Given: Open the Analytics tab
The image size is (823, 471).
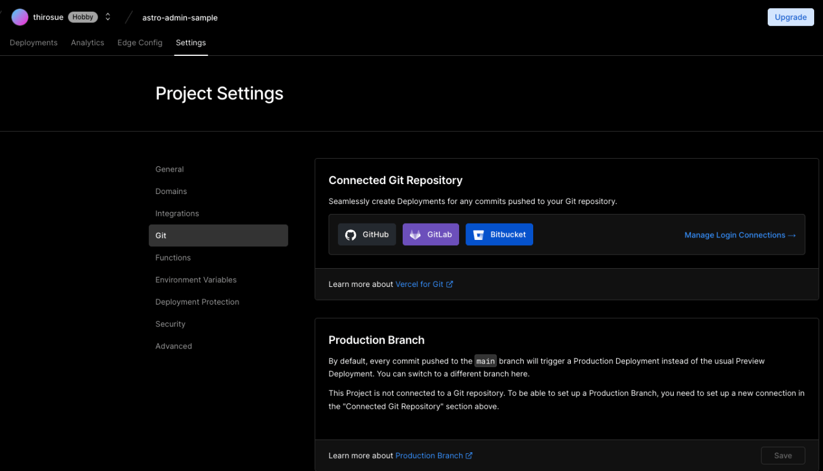Looking at the screenshot, I should click(88, 43).
